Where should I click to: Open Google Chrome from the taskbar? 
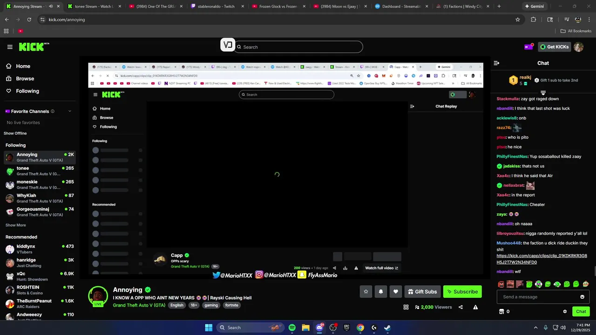360,328
